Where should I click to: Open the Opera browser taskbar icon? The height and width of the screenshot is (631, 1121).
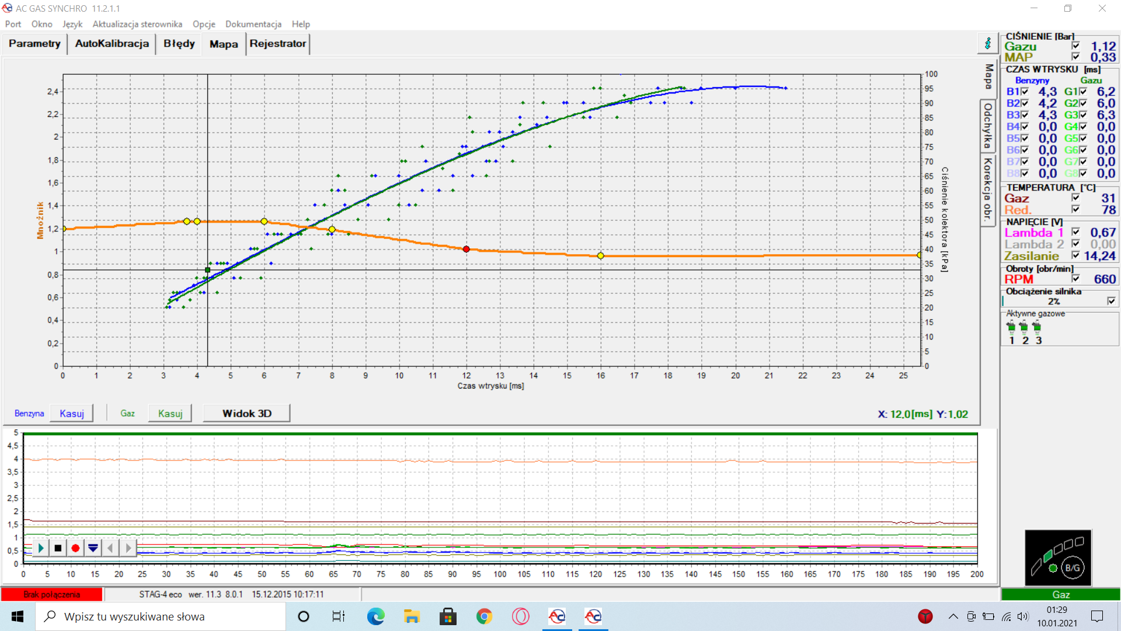520,616
